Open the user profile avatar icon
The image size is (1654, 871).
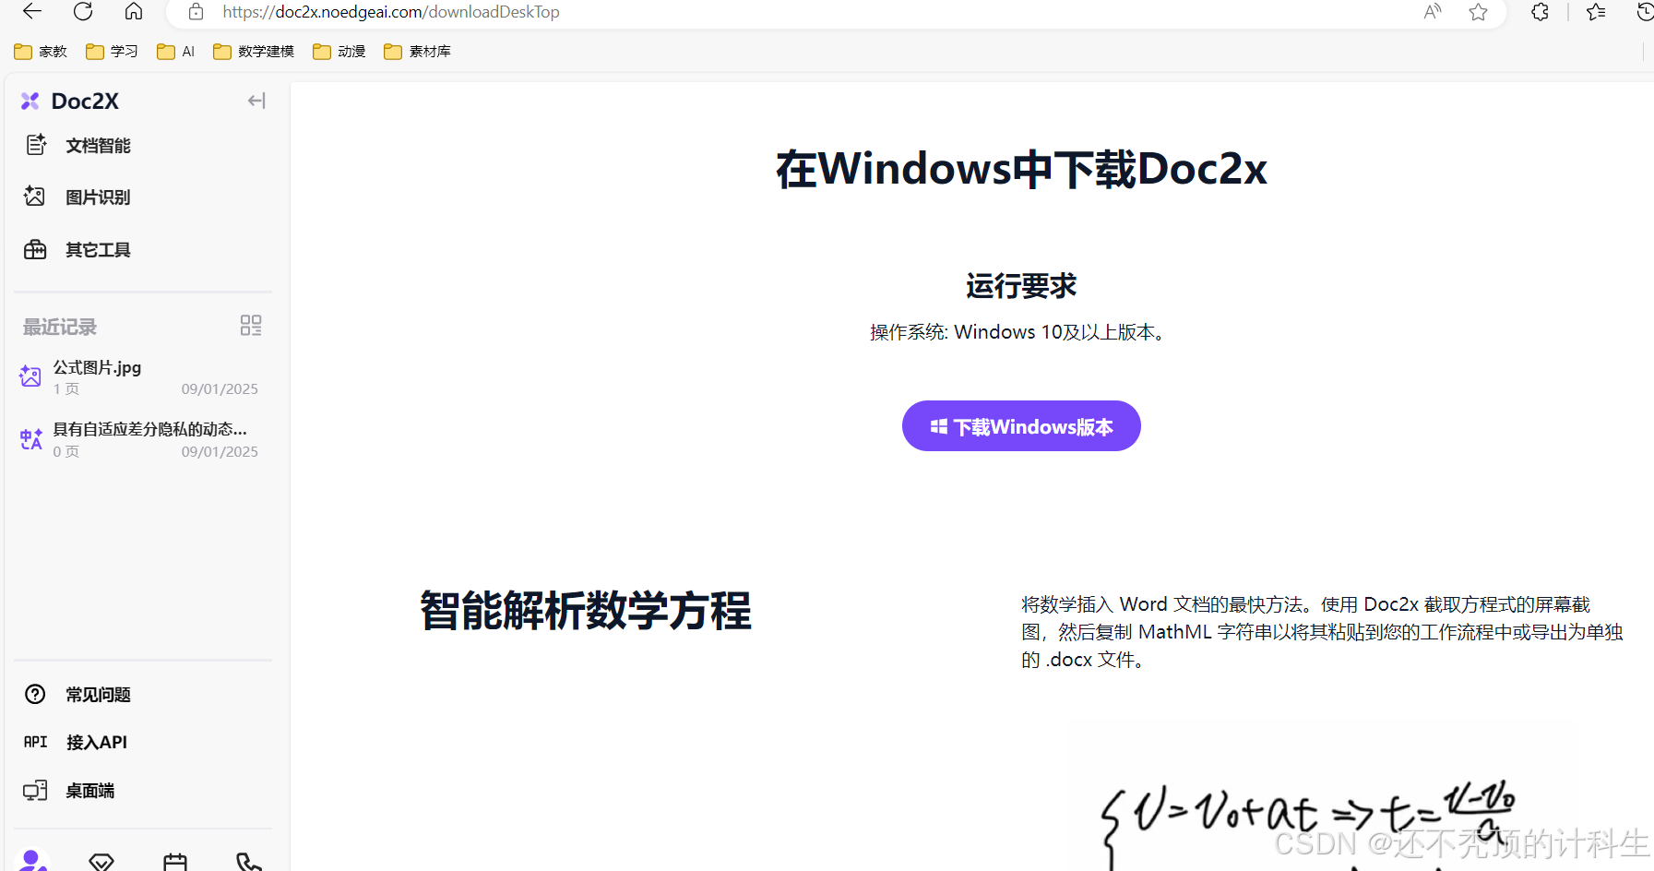[32, 861]
